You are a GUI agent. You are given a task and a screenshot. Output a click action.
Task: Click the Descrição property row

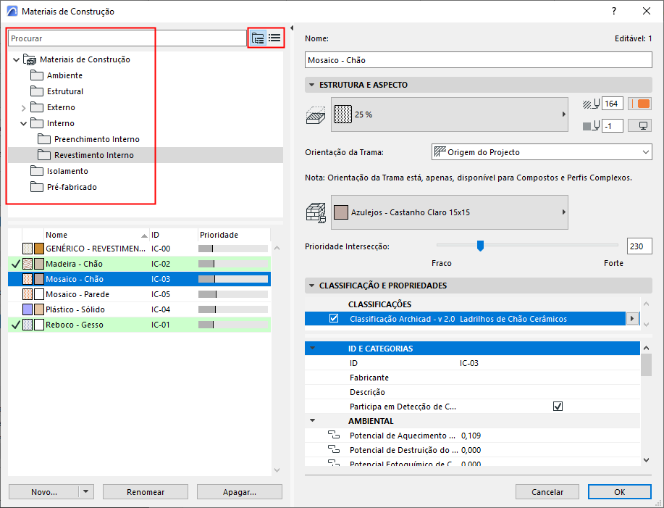(x=472, y=392)
